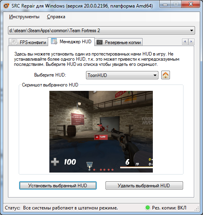Open the Инструменты menu

pyautogui.click(x=24, y=17)
